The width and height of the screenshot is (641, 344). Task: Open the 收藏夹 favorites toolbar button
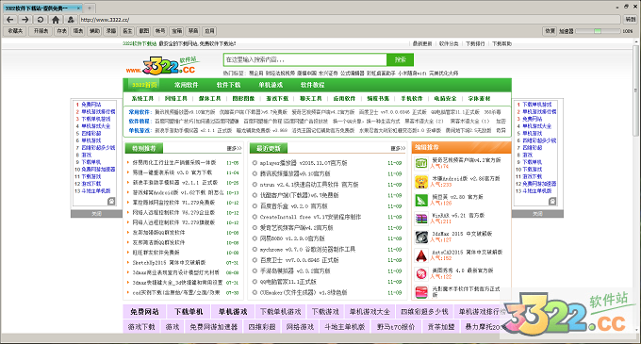click(15, 31)
